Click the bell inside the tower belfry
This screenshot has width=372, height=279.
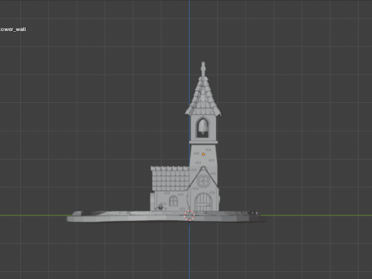[x=203, y=127]
